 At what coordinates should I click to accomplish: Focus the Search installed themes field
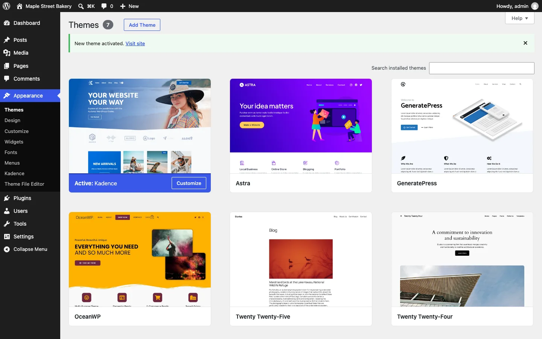[x=482, y=68]
